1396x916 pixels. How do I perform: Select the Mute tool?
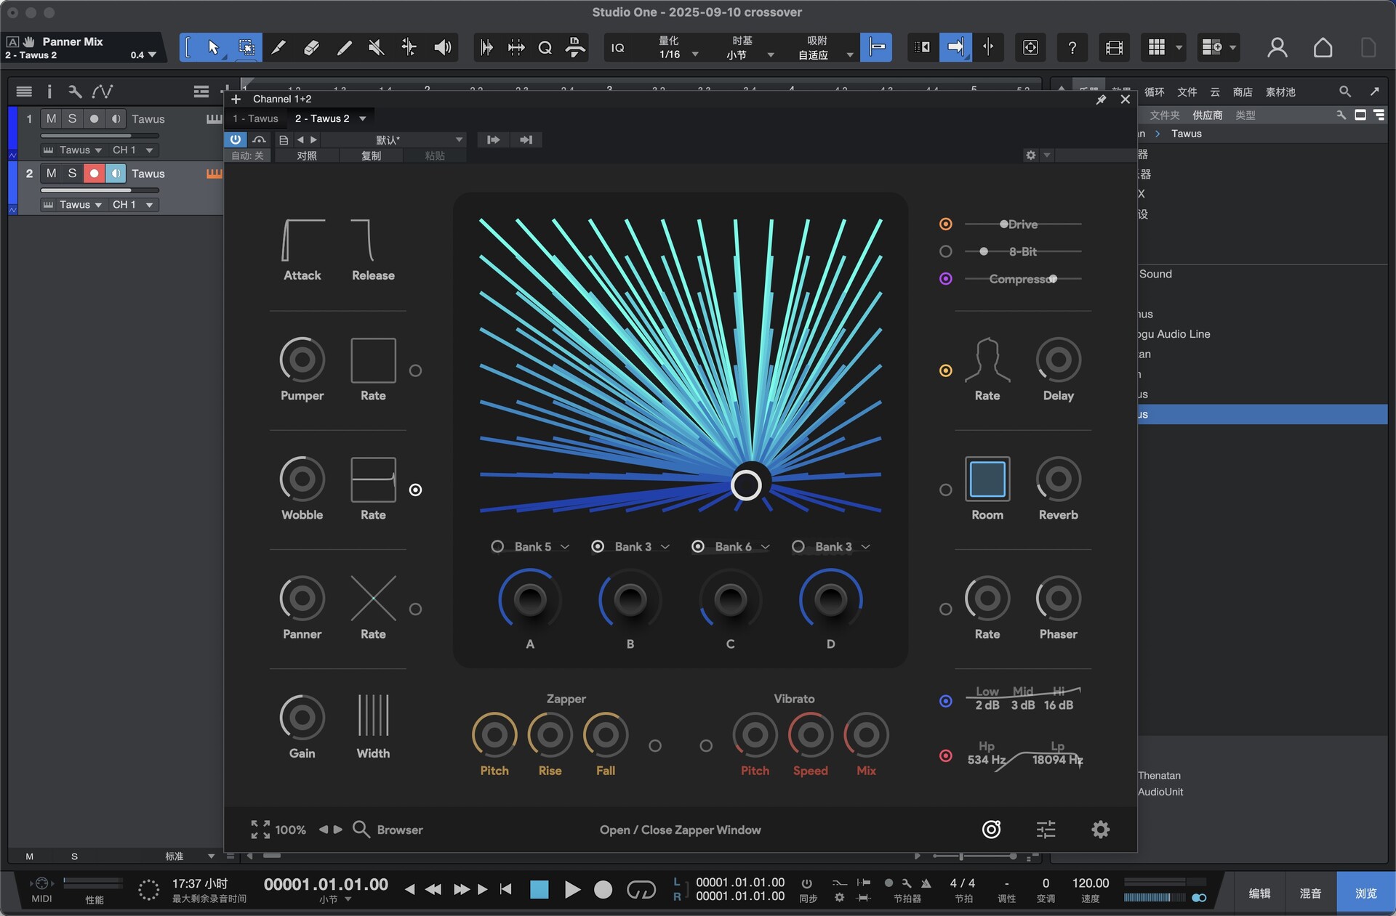376,47
